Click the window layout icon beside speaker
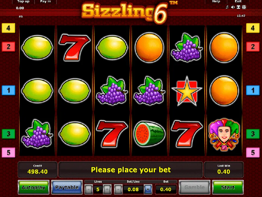This screenshot has width=262, height=197. click(x=238, y=7)
